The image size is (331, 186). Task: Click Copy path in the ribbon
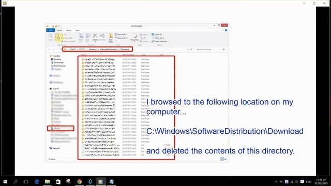pos(67,38)
